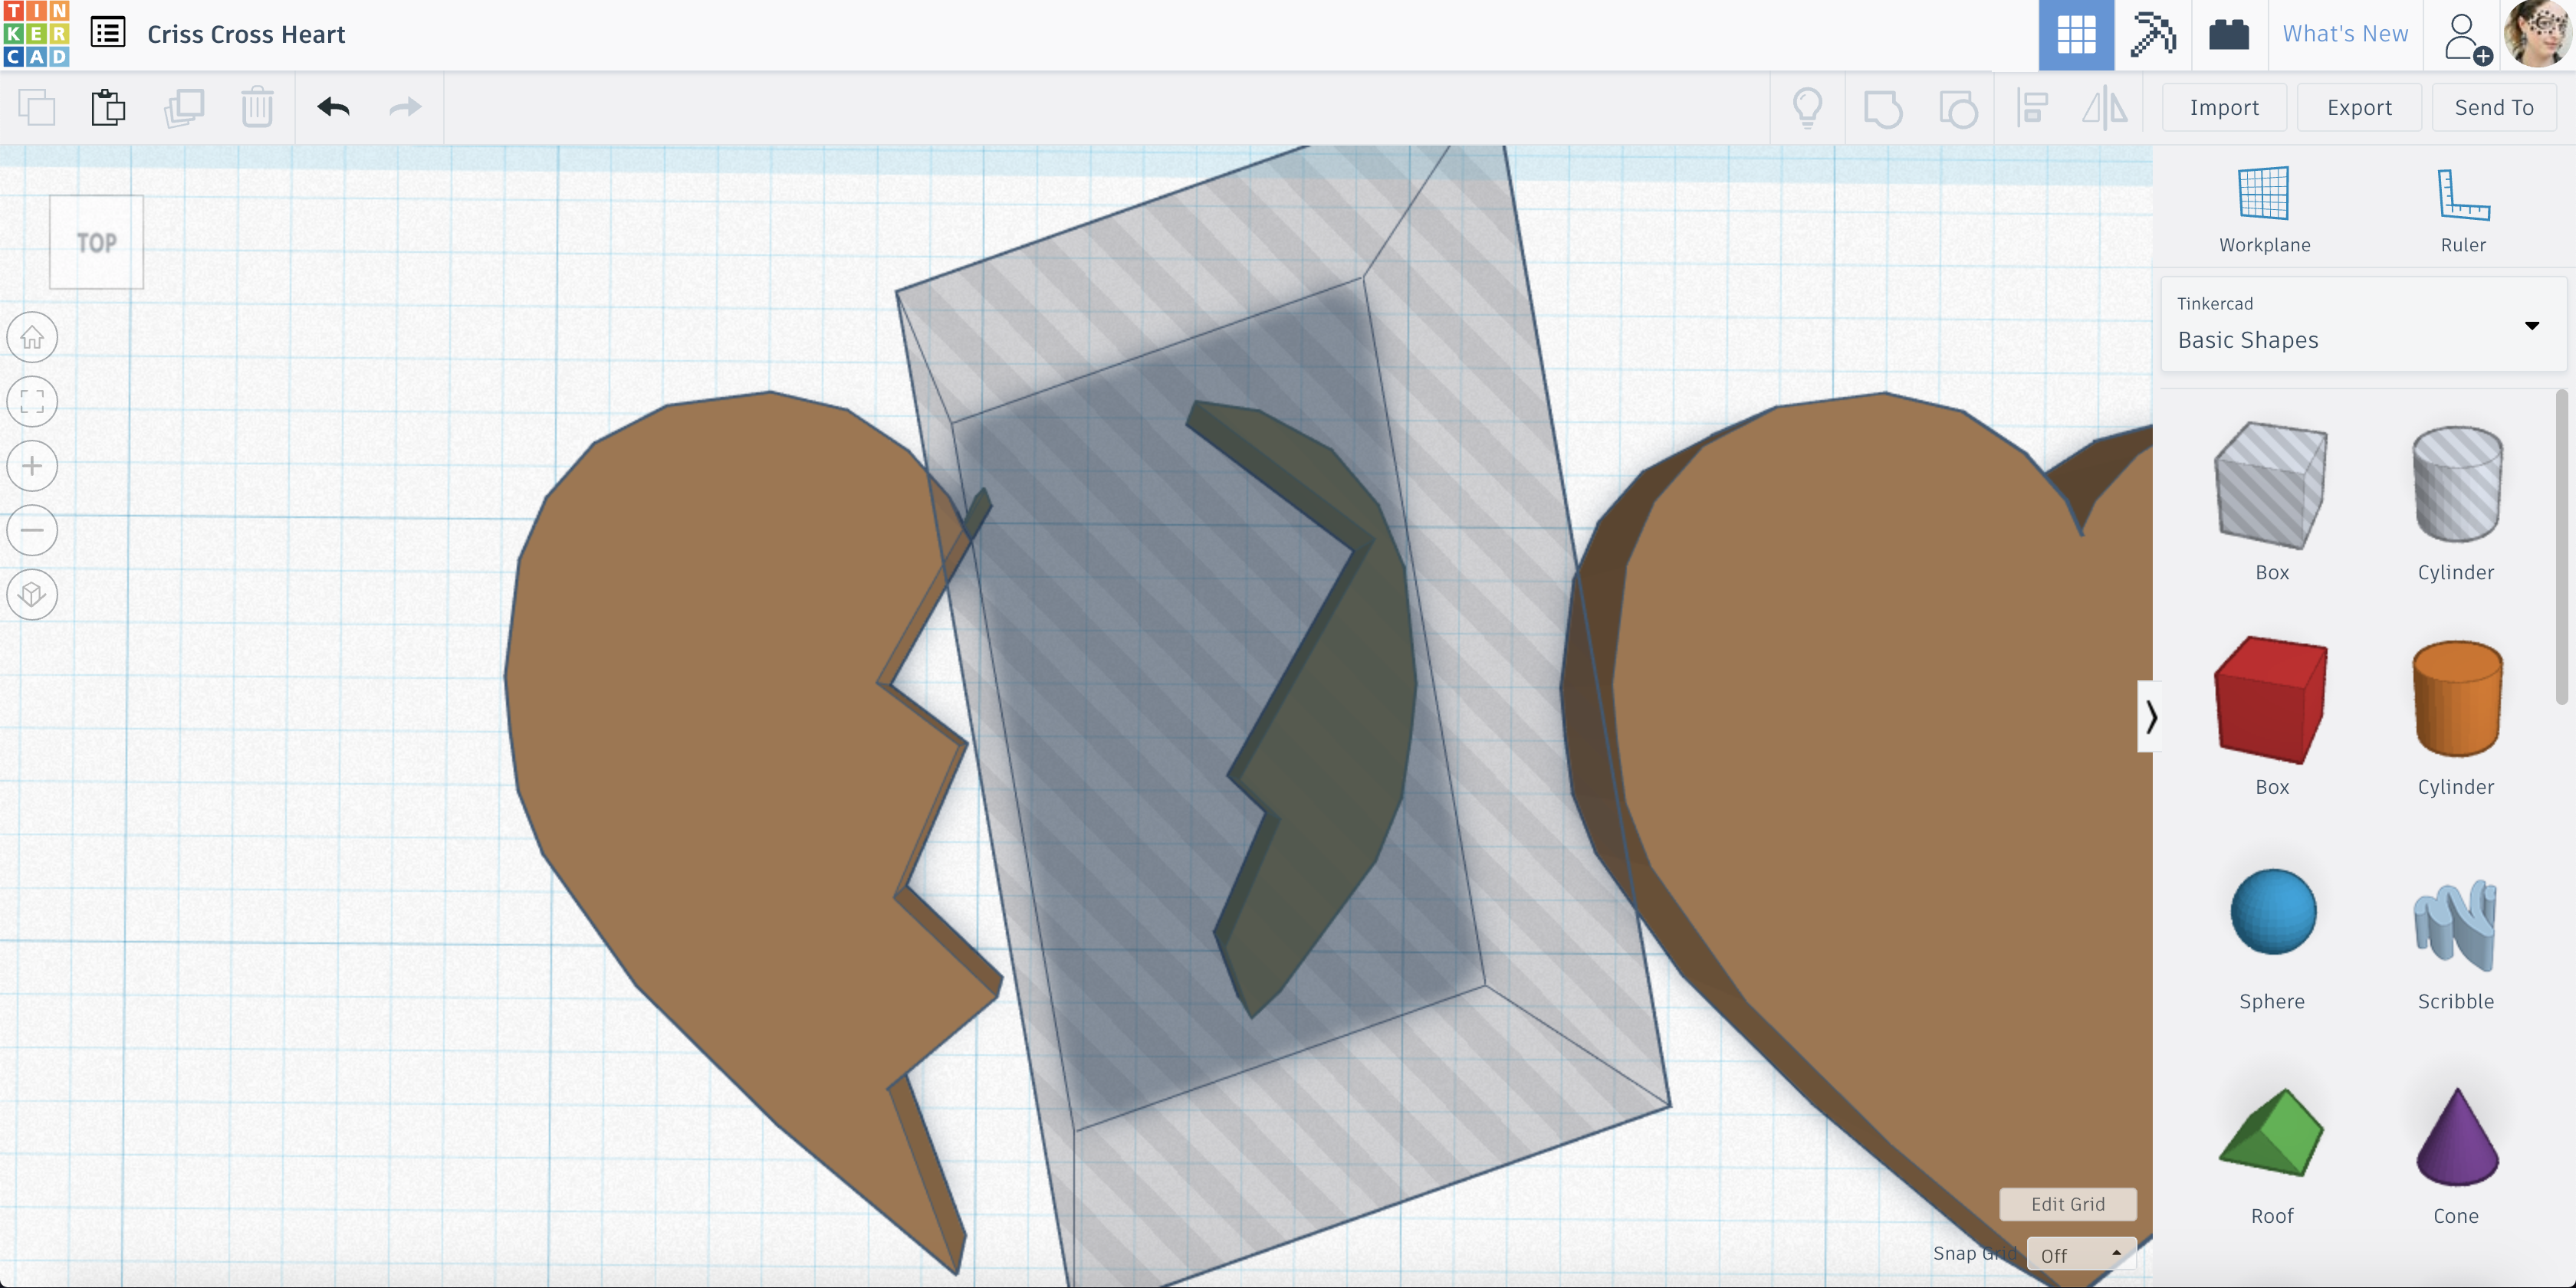
Task: Click the Paste clipboard icon
Action: click(108, 107)
